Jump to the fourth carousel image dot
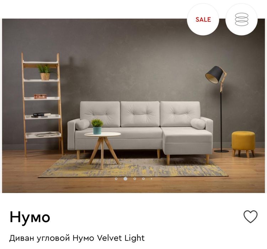This screenshot has height=249, width=267. click(143, 179)
